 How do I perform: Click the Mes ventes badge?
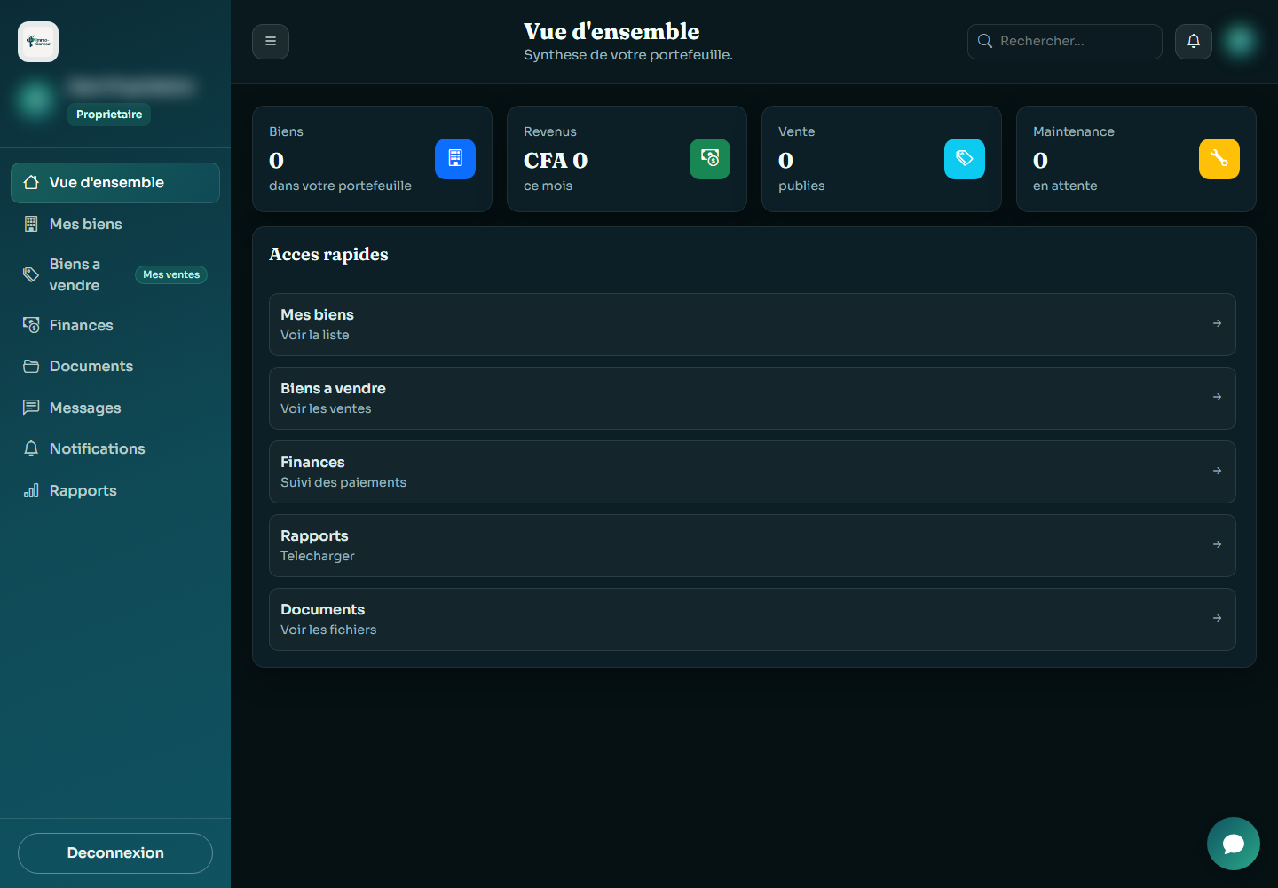point(171,275)
